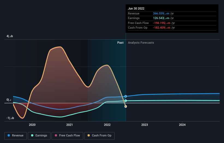
Task: Click the Earnings row label in tooltip
Action: tap(134, 18)
